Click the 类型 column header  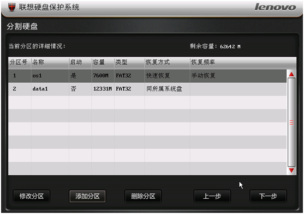point(129,62)
